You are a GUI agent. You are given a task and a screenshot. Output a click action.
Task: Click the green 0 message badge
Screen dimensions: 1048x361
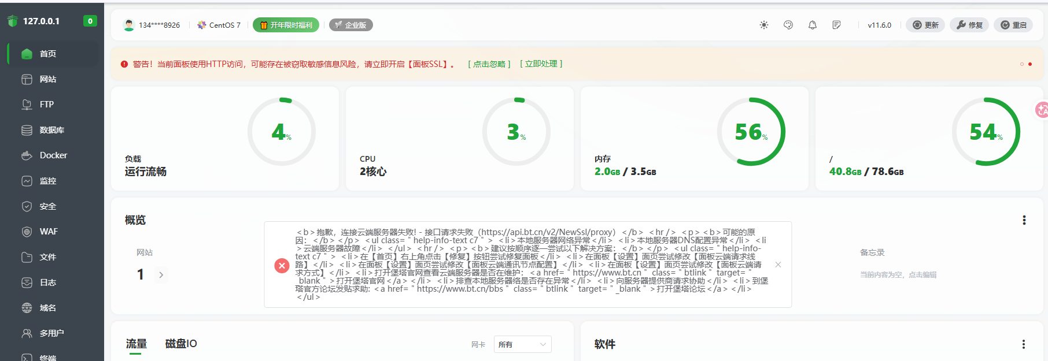[x=90, y=21]
